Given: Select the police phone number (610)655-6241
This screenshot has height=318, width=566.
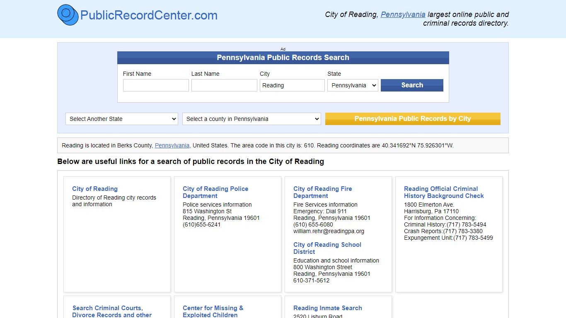Looking at the screenshot, I should [202, 224].
